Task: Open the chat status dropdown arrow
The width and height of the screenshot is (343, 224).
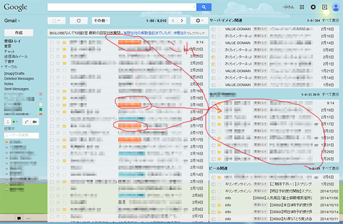Action: (17, 122)
